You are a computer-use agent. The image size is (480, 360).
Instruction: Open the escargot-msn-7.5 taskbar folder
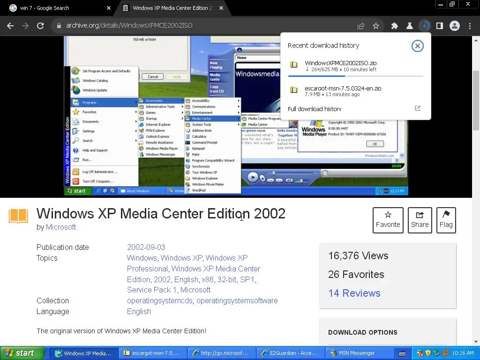pos(152,353)
